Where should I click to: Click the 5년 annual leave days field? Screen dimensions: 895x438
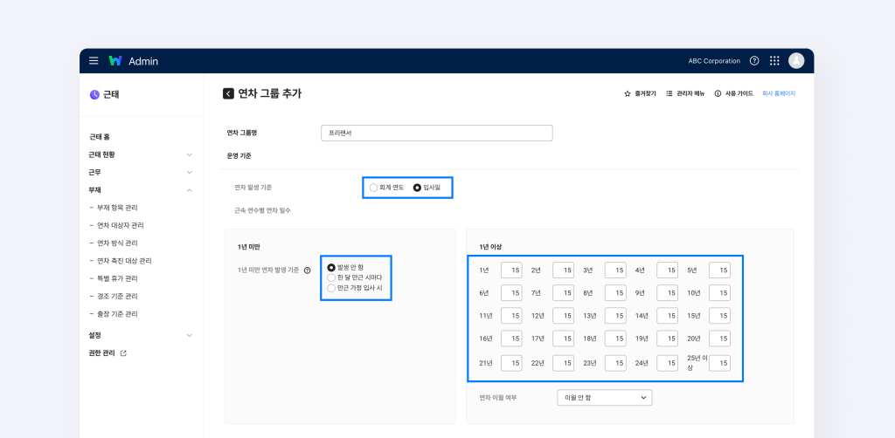[720, 270]
